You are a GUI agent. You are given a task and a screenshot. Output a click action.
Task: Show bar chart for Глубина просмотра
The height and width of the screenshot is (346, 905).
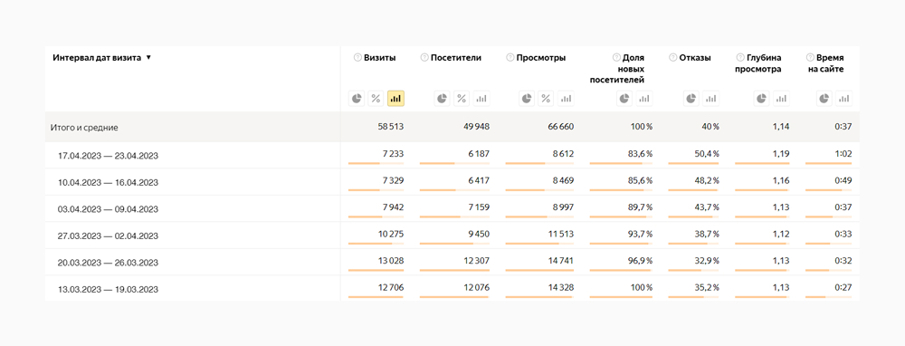click(782, 99)
